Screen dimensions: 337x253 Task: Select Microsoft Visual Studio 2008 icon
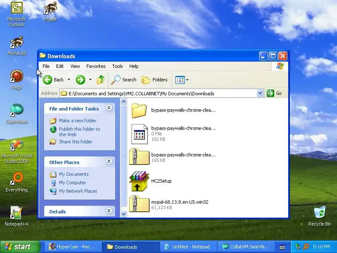coord(16,151)
